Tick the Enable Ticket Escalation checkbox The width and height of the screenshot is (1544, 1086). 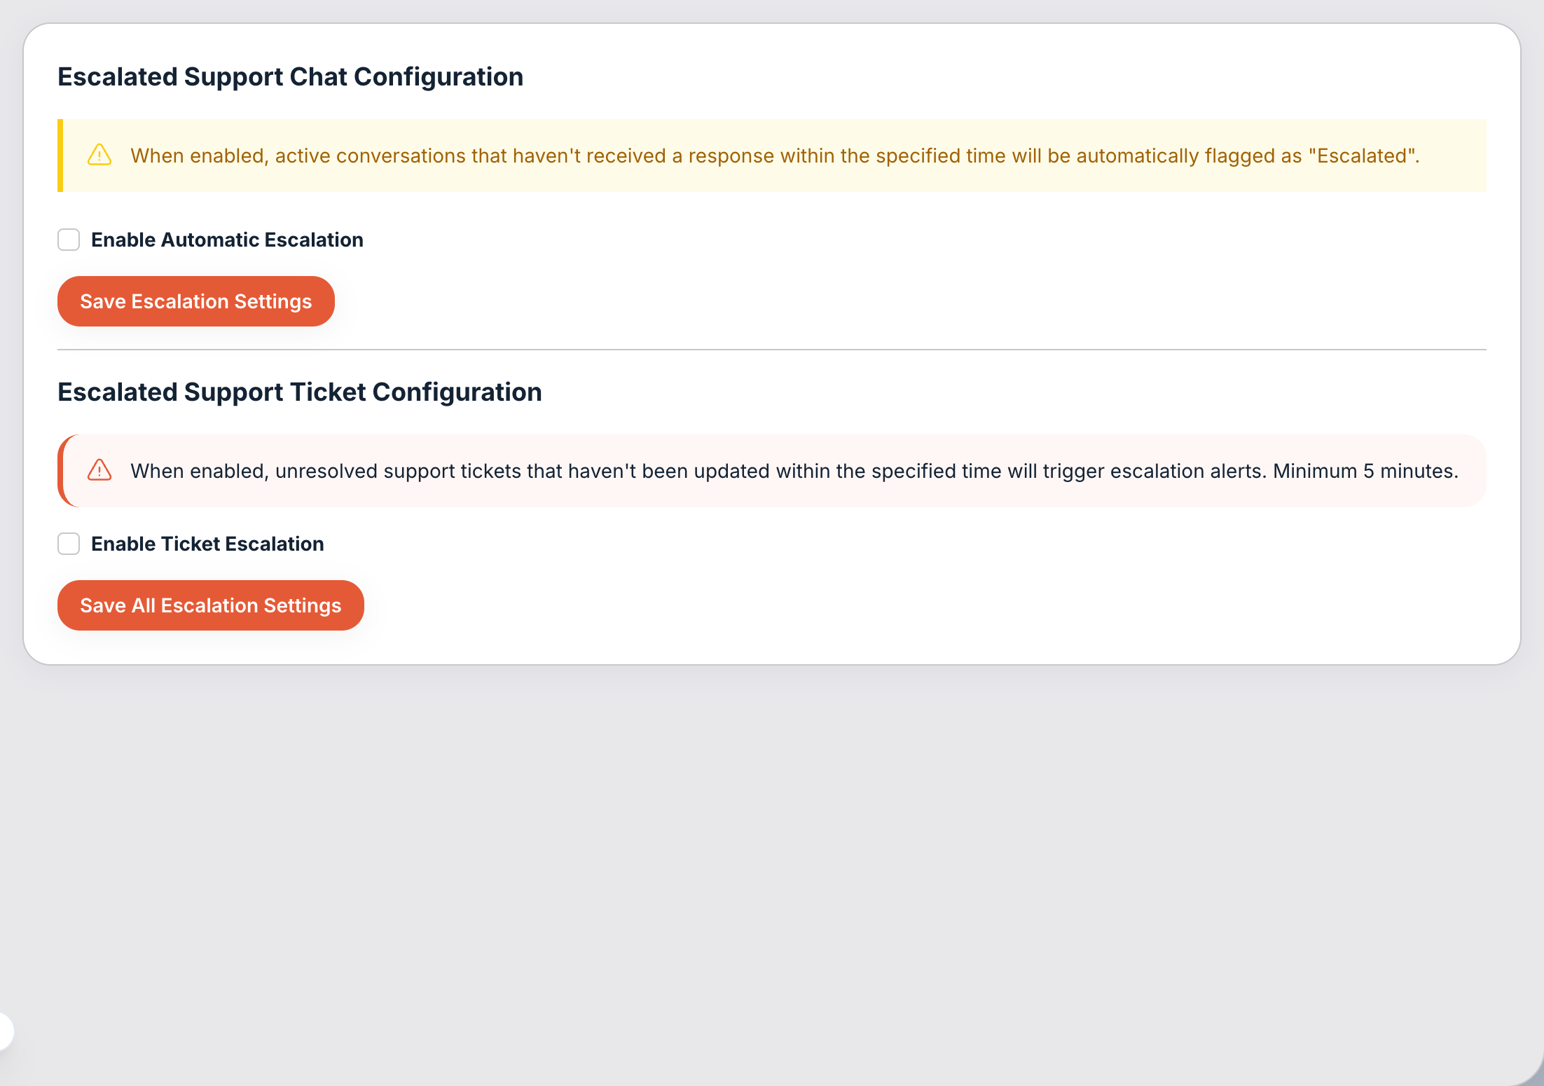pos(69,544)
